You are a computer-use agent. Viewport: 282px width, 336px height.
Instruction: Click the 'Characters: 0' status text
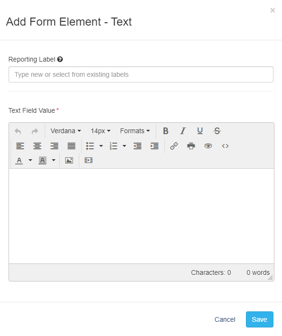(211, 272)
